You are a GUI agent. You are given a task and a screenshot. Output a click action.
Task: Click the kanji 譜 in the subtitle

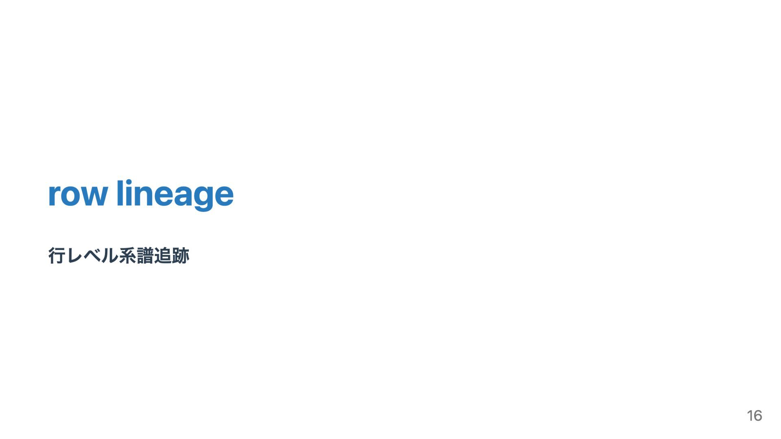(145, 256)
